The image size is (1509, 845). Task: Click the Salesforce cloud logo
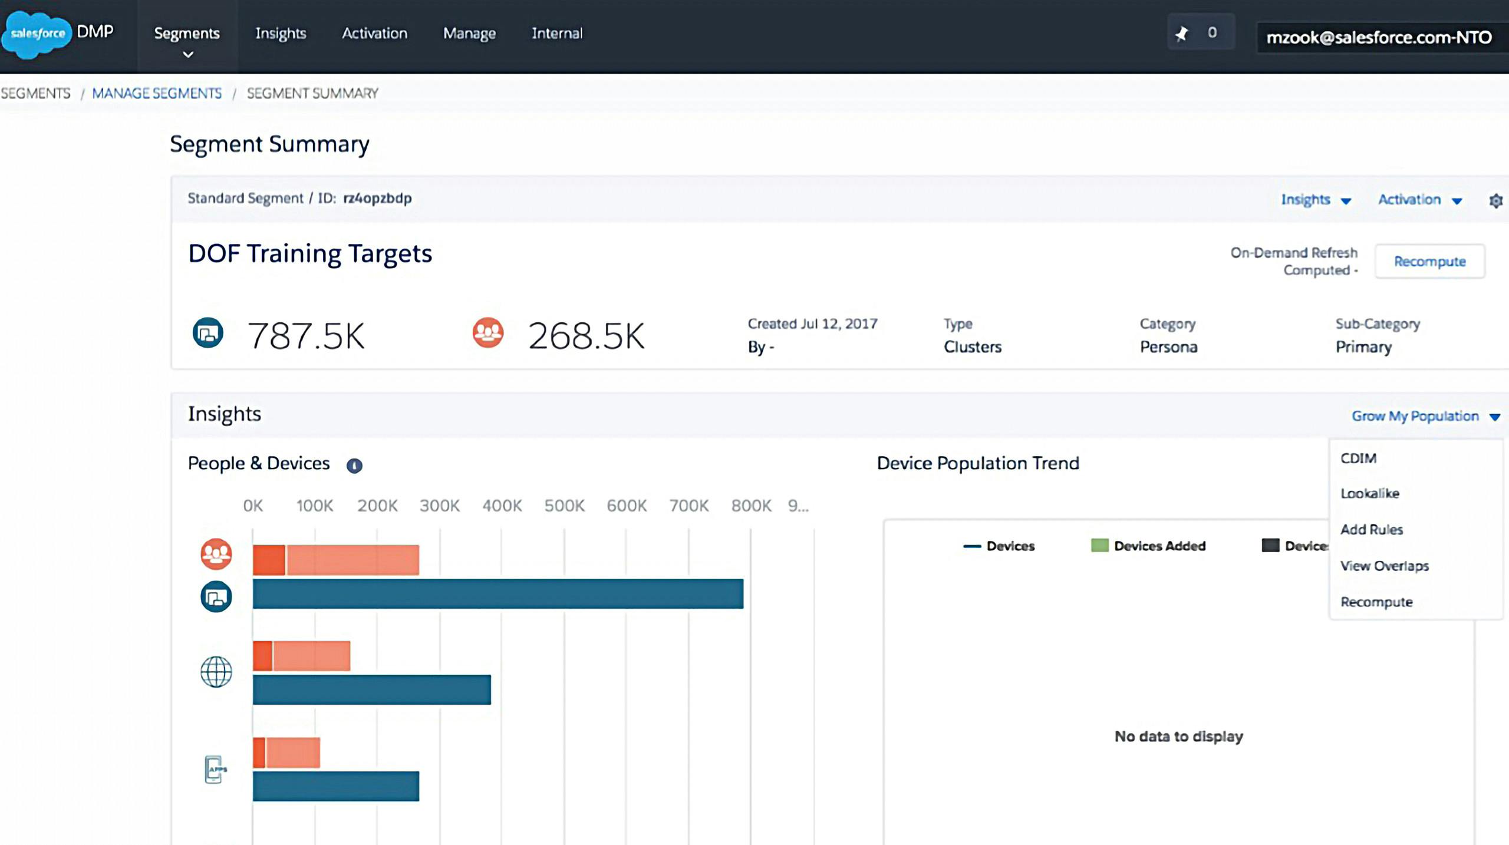37,34
